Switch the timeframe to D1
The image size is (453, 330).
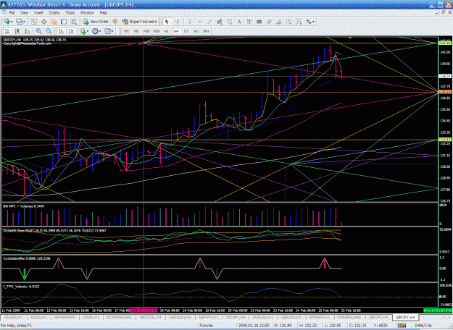click(186, 31)
